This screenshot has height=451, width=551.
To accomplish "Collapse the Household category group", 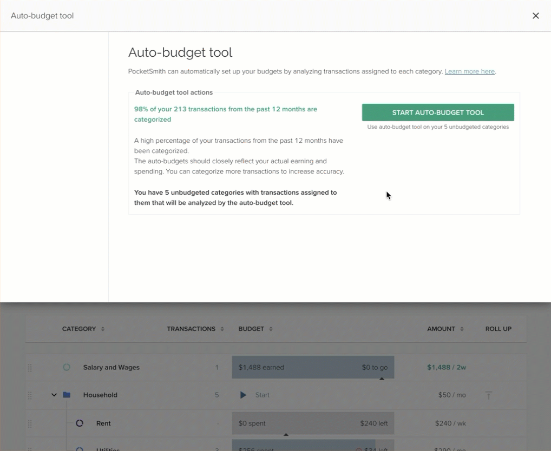I will click(x=54, y=395).
